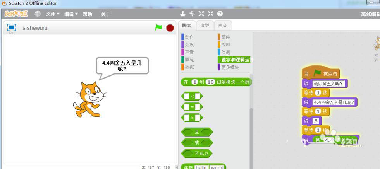The image size is (380, 169).
Task: Click the cat's speech bubble on stage
Action: click(122, 66)
